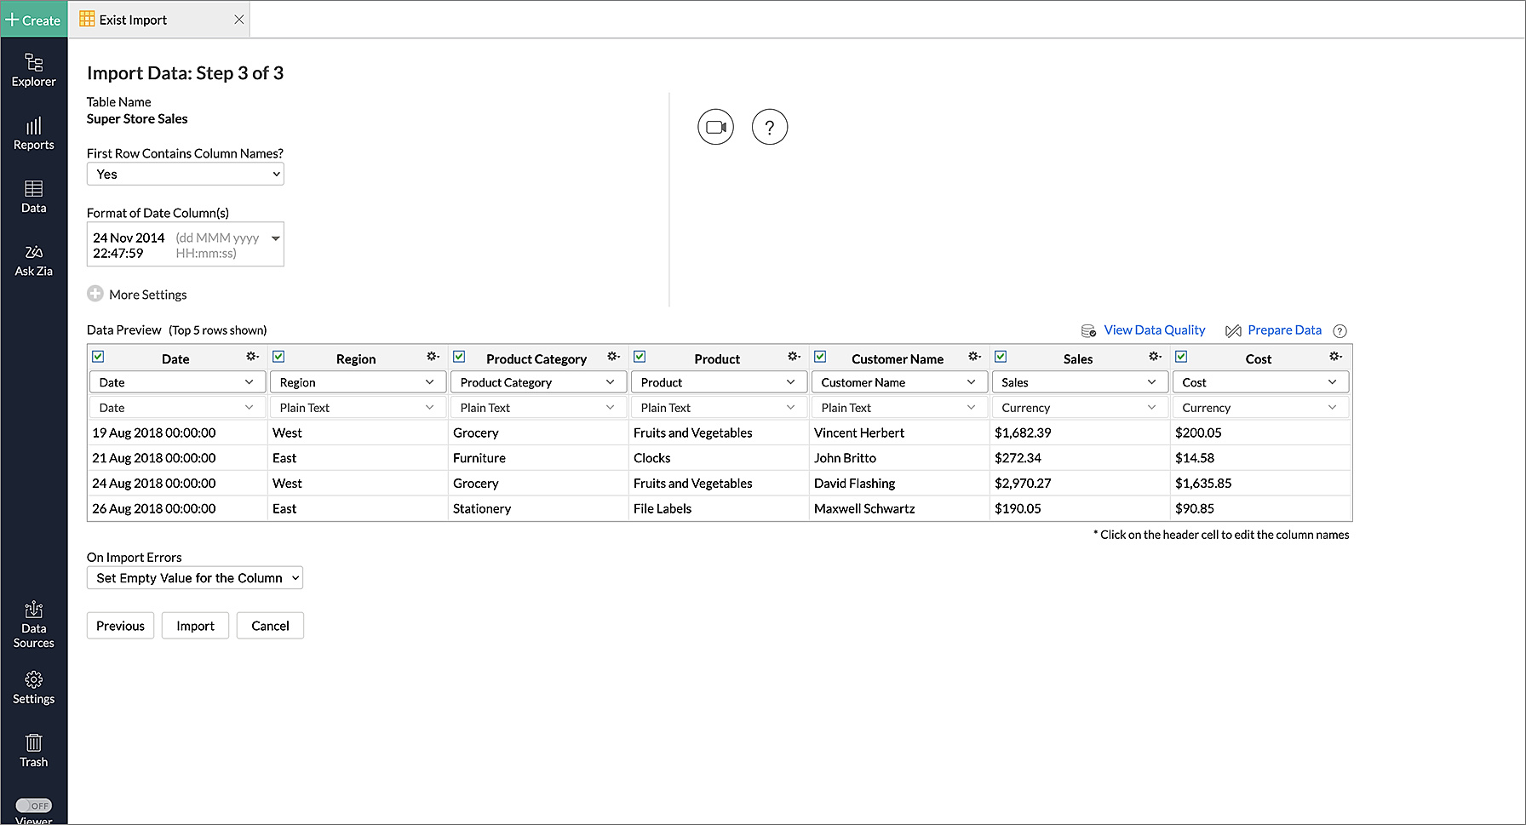Open the View Data Quality link
The image size is (1526, 825).
[x=1154, y=330]
